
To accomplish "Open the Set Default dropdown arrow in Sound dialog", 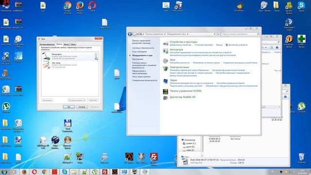I will pyautogui.click(x=84, y=100).
